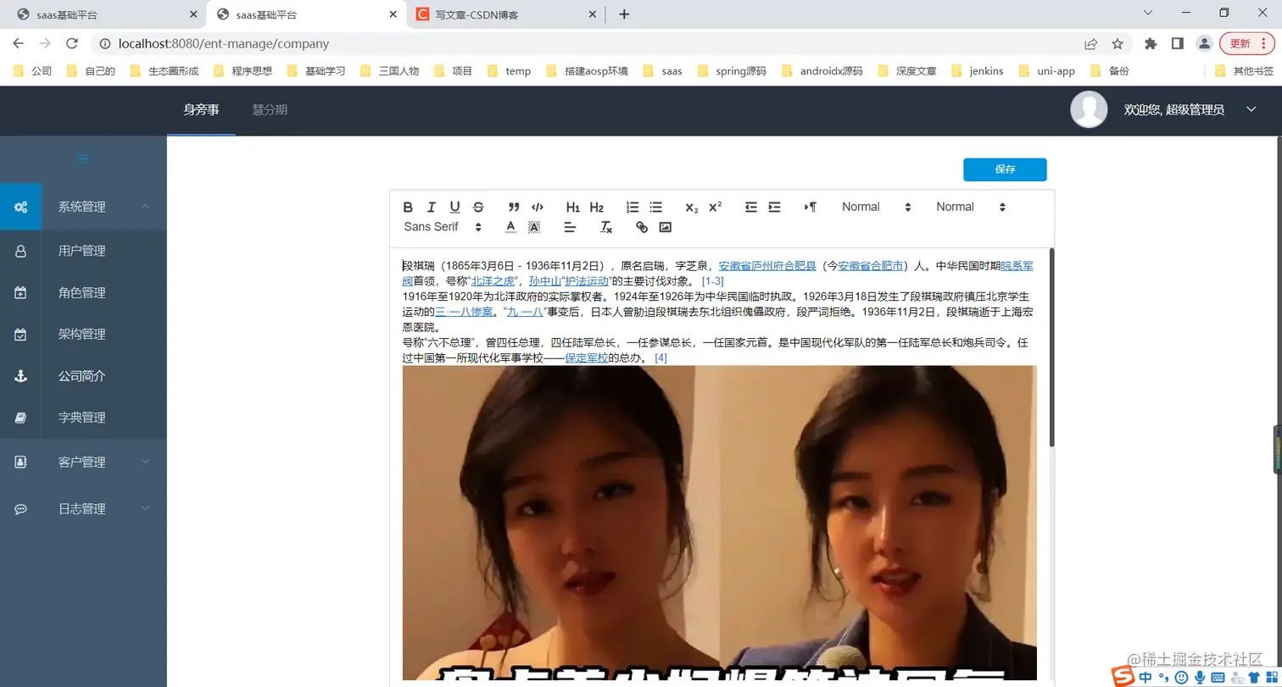The height and width of the screenshot is (687, 1282).
Task: Click the microphone icon in the IME bar
Action: [1200, 677]
